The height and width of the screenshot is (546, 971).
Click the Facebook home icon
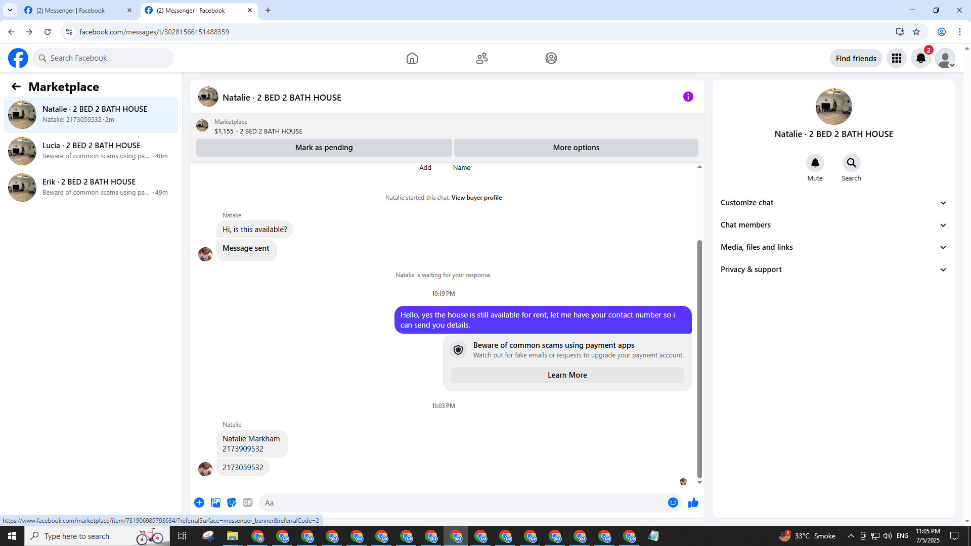[412, 58]
